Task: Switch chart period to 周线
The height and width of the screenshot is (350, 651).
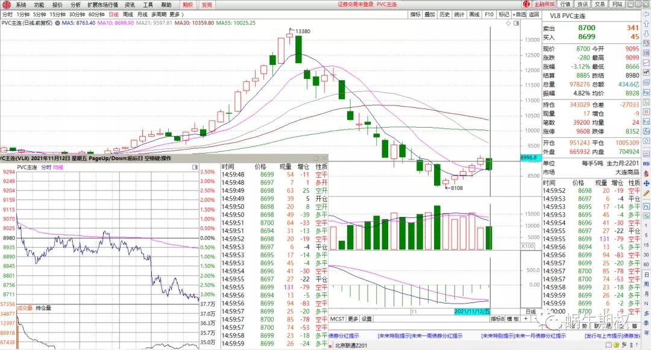Action: click(128, 14)
